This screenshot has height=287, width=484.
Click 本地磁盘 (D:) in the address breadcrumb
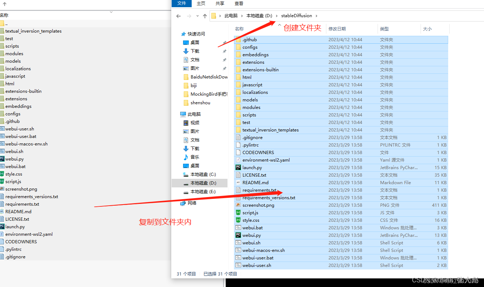[x=259, y=16]
